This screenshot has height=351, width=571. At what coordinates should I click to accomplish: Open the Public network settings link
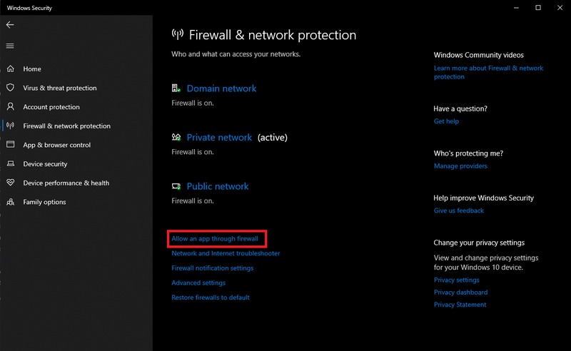pos(218,186)
